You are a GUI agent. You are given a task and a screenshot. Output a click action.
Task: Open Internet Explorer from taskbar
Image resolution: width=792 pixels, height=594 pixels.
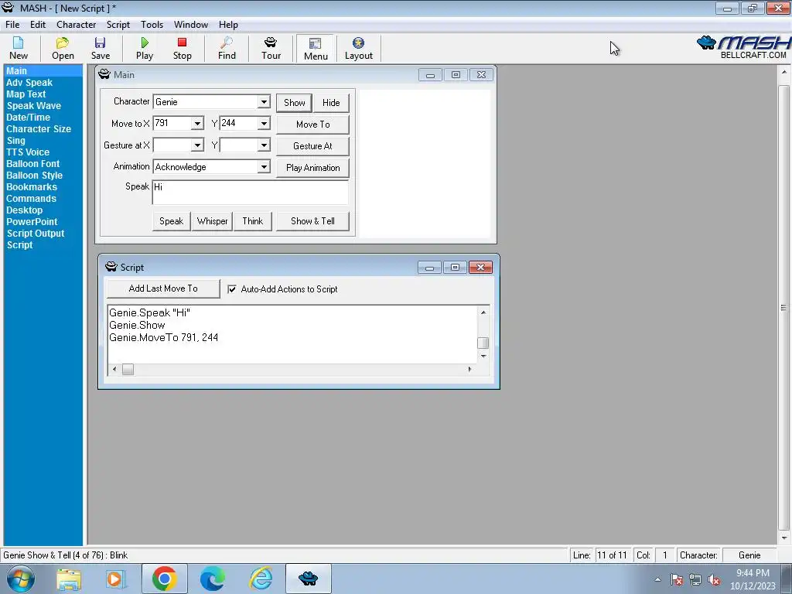click(x=261, y=579)
